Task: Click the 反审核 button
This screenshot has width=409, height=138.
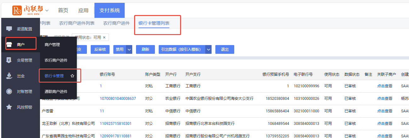Action: click(x=100, y=49)
